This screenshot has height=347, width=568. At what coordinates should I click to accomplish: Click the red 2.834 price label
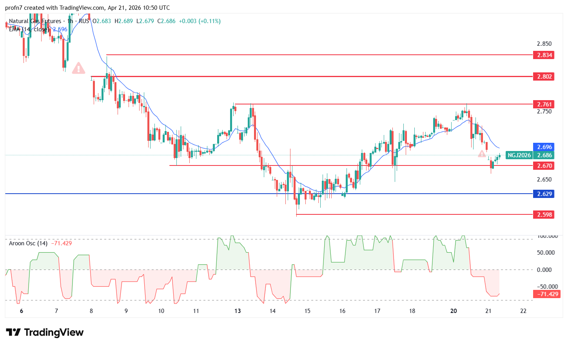point(544,55)
